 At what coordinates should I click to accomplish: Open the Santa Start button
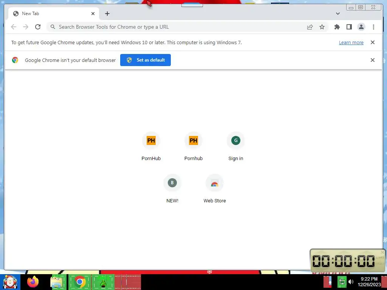coord(10,282)
